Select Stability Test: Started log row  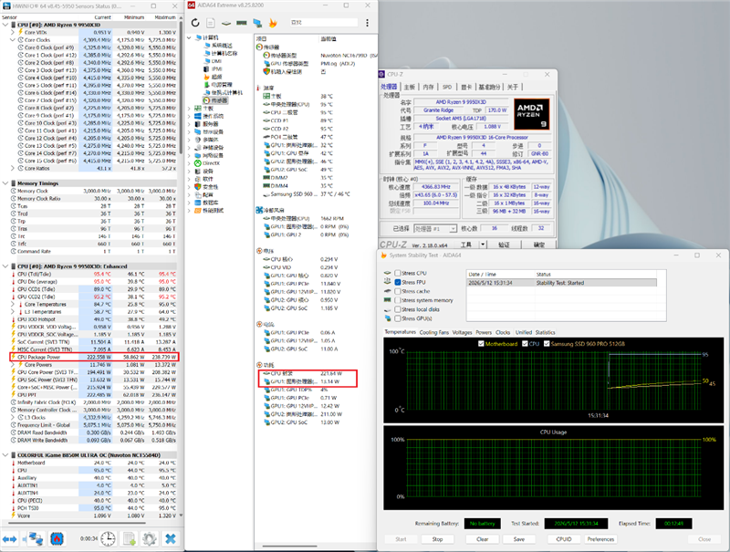click(562, 283)
